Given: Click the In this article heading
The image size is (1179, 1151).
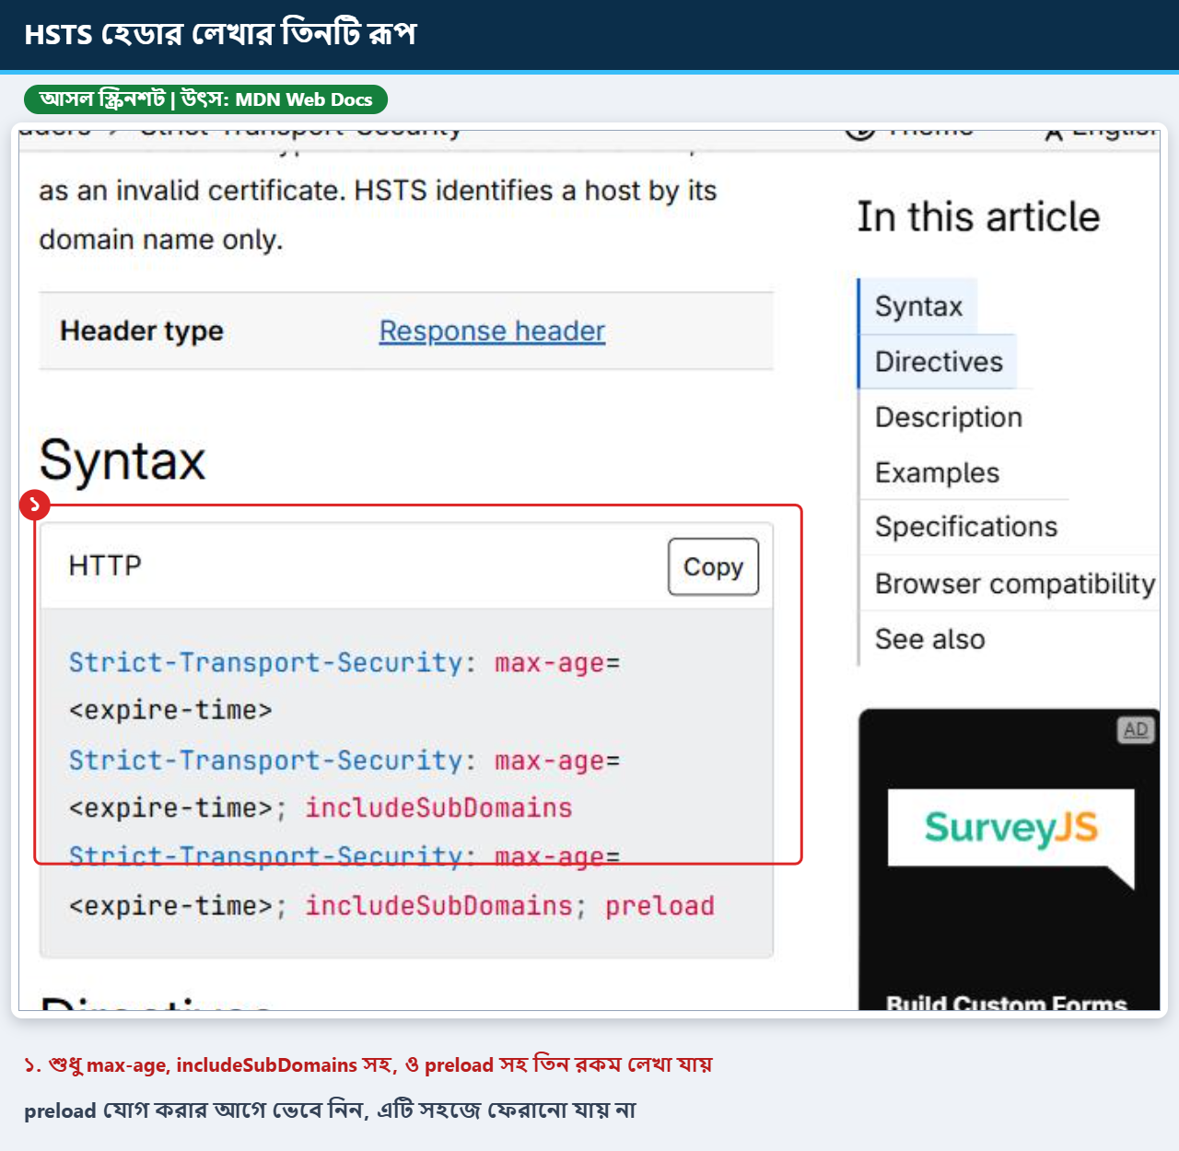Looking at the screenshot, I should (978, 217).
